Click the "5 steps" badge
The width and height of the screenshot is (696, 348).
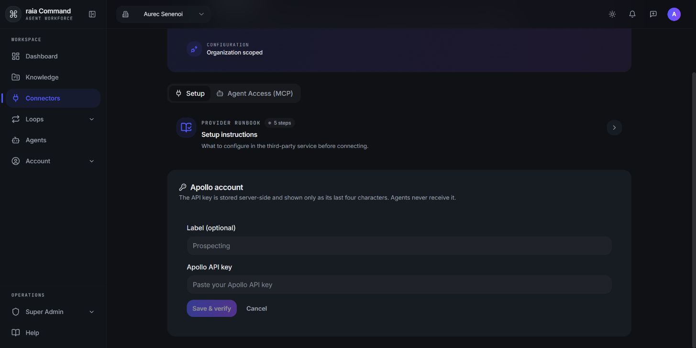point(279,123)
